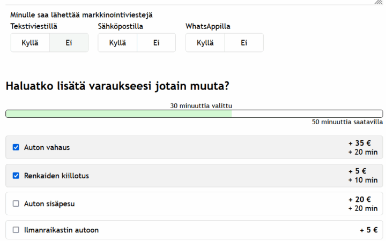Click the '50 minuuttia saatavilla' text

(x=347, y=122)
